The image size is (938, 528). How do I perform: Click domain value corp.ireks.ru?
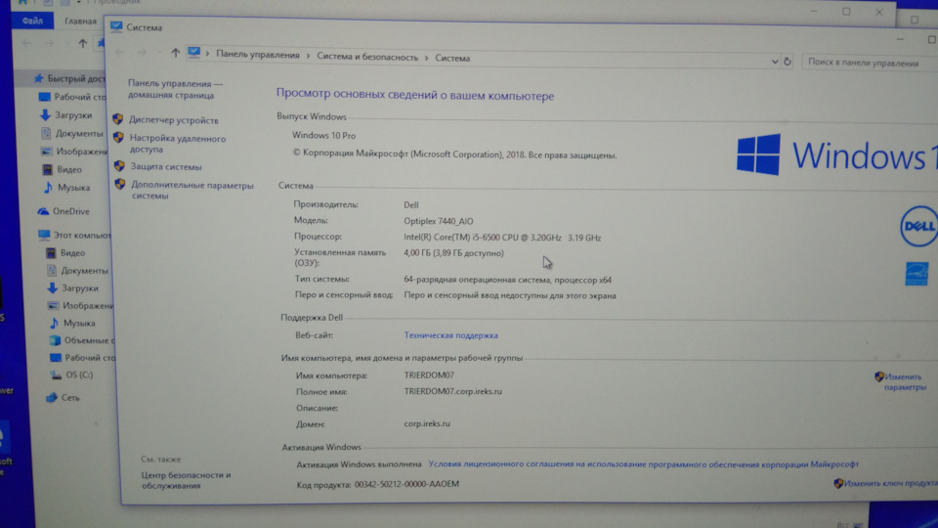click(427, 423)
